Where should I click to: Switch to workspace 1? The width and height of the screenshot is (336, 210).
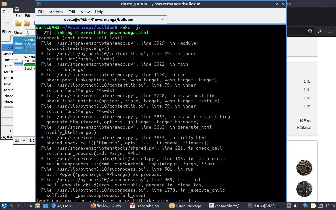tap(12, 206)
